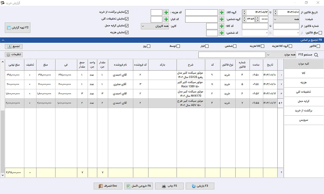The image size is (324, 194).
Task: Click the green plus next to کد شخص
Action: pyautogui.click(x=221, y=33)
